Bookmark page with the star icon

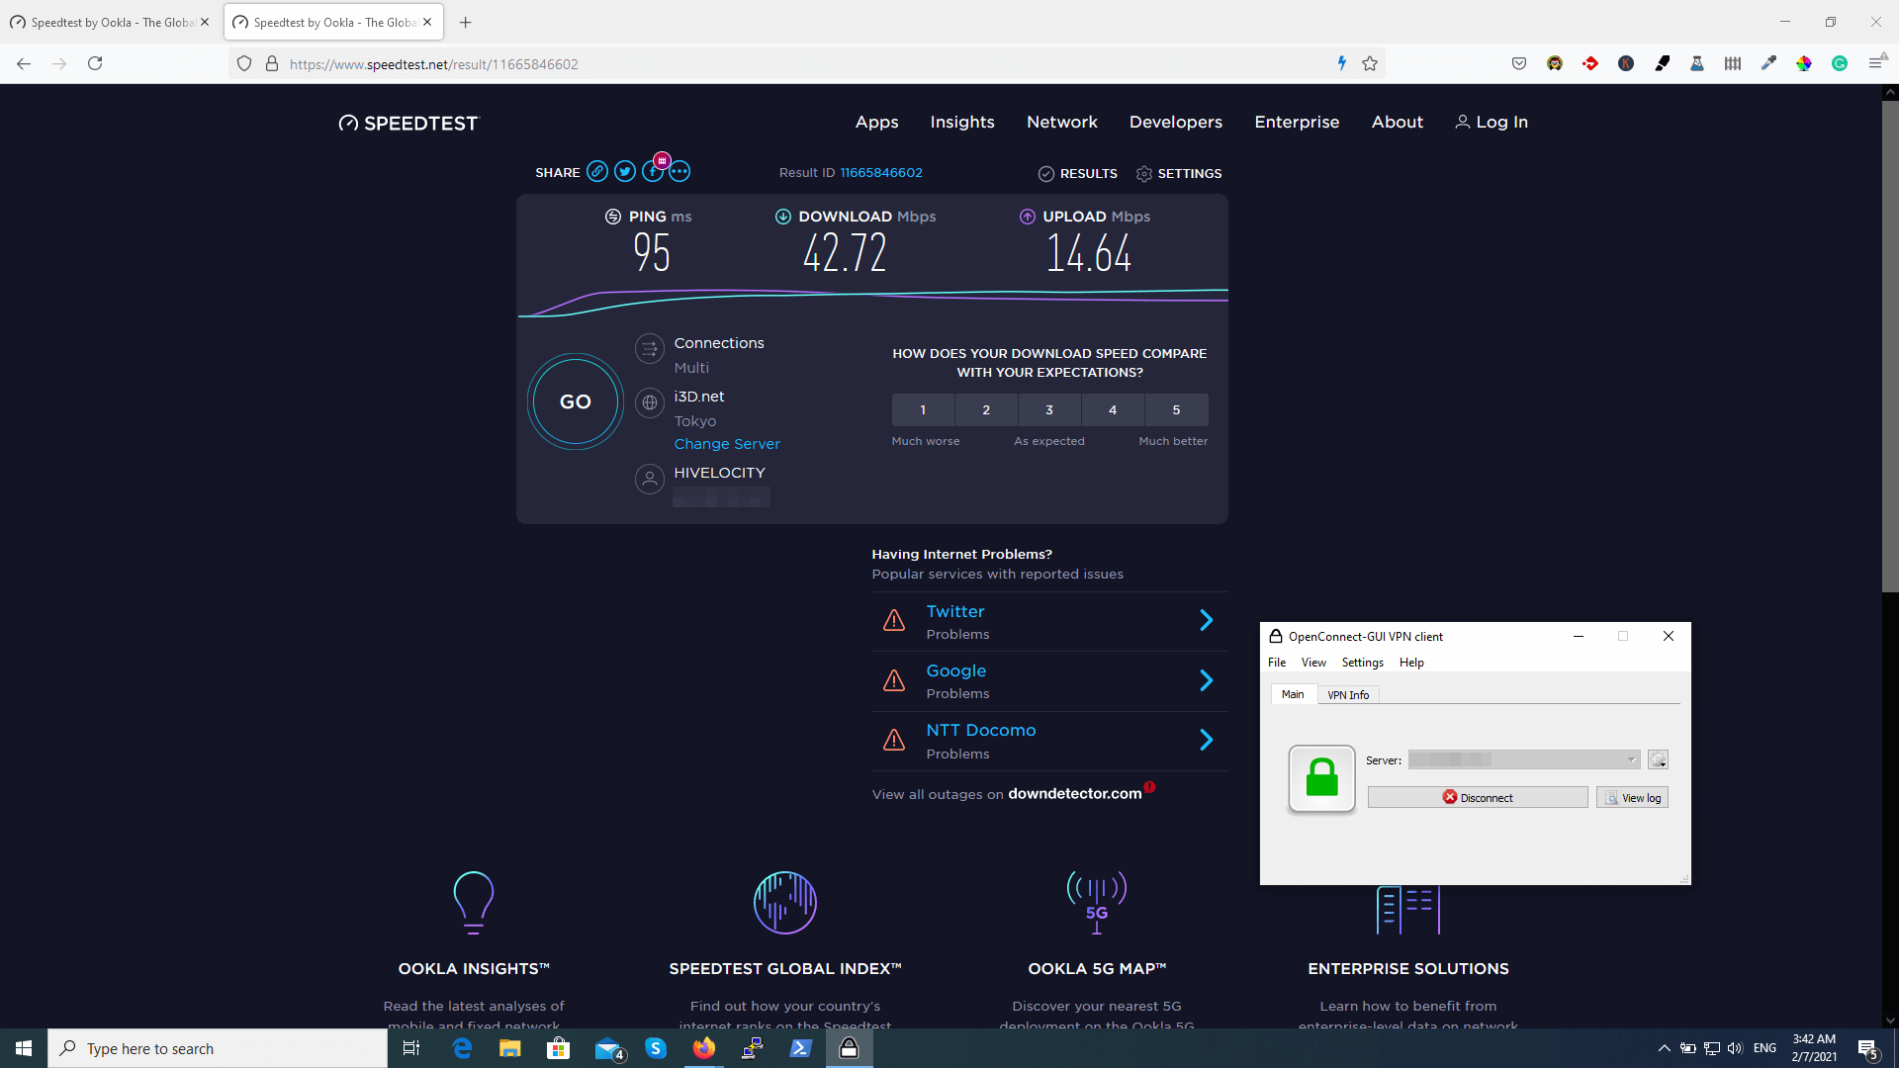tap(1370, 64)
